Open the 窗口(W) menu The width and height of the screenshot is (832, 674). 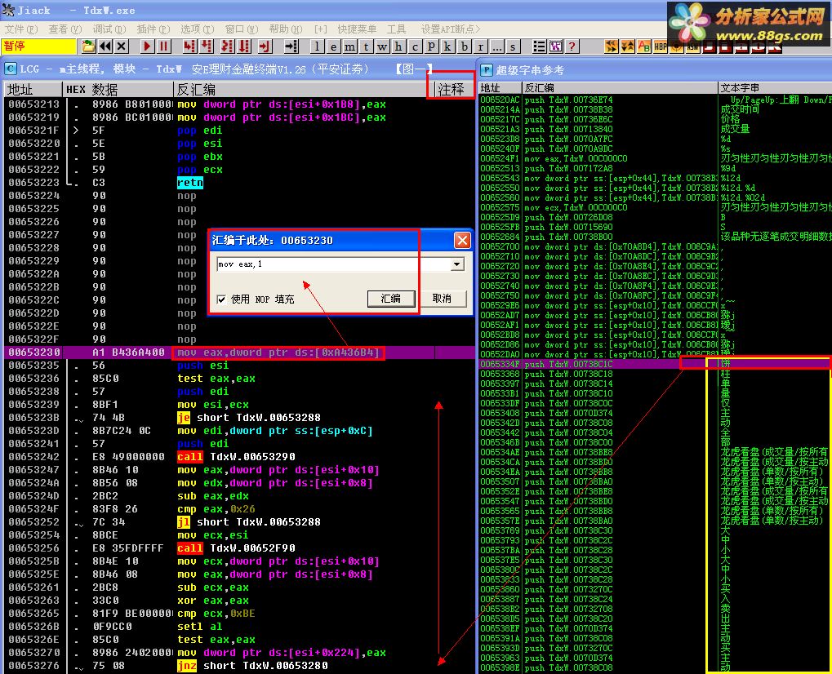point(242,29)
